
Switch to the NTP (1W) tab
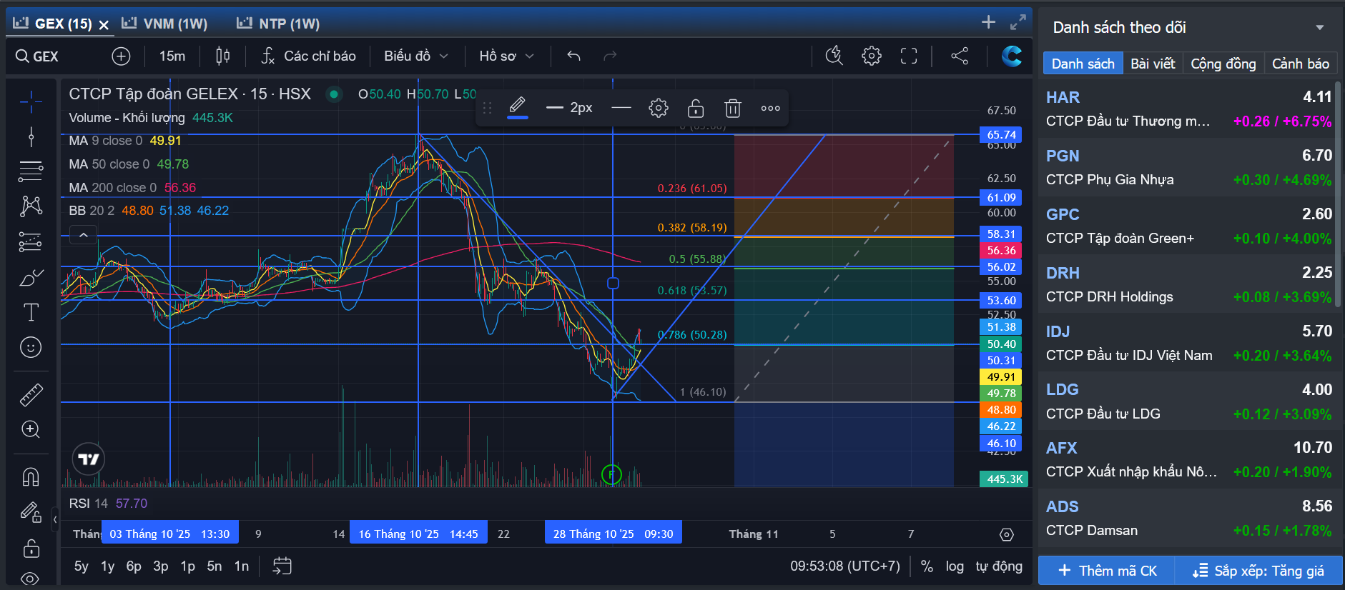coord(279,24)
